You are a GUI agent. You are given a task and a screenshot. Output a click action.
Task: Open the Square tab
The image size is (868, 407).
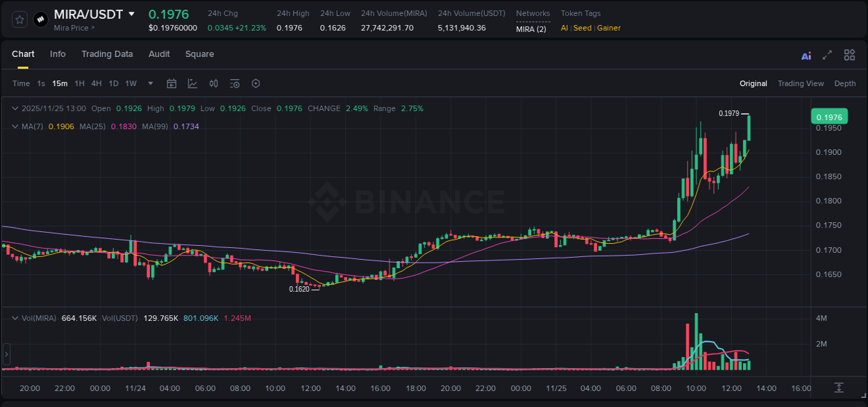(x=199, y=54)
